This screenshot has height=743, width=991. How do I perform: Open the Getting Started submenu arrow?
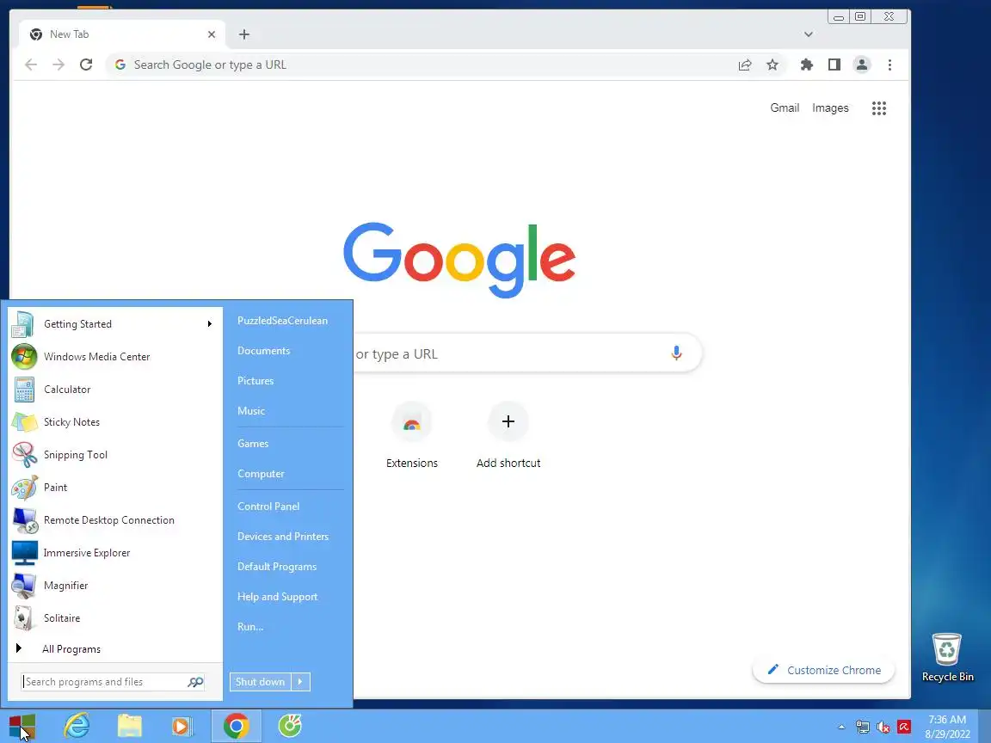point(210,324)
